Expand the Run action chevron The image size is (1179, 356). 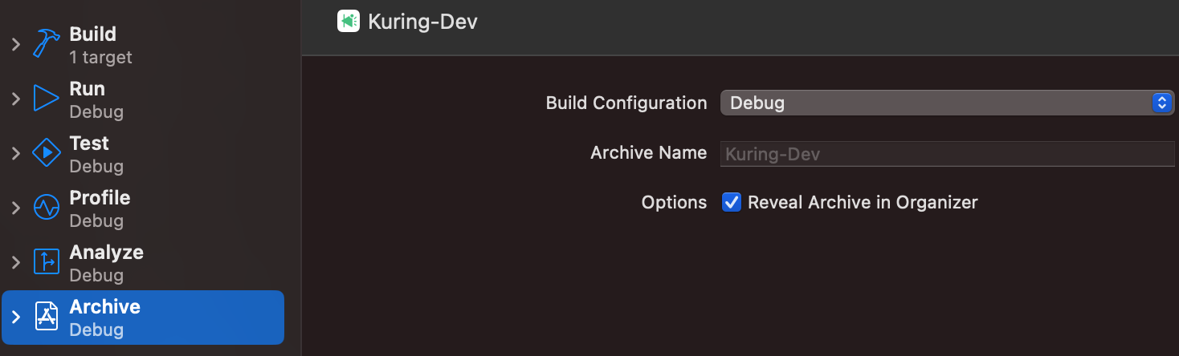pyautogui.click(x=15, y=99)
